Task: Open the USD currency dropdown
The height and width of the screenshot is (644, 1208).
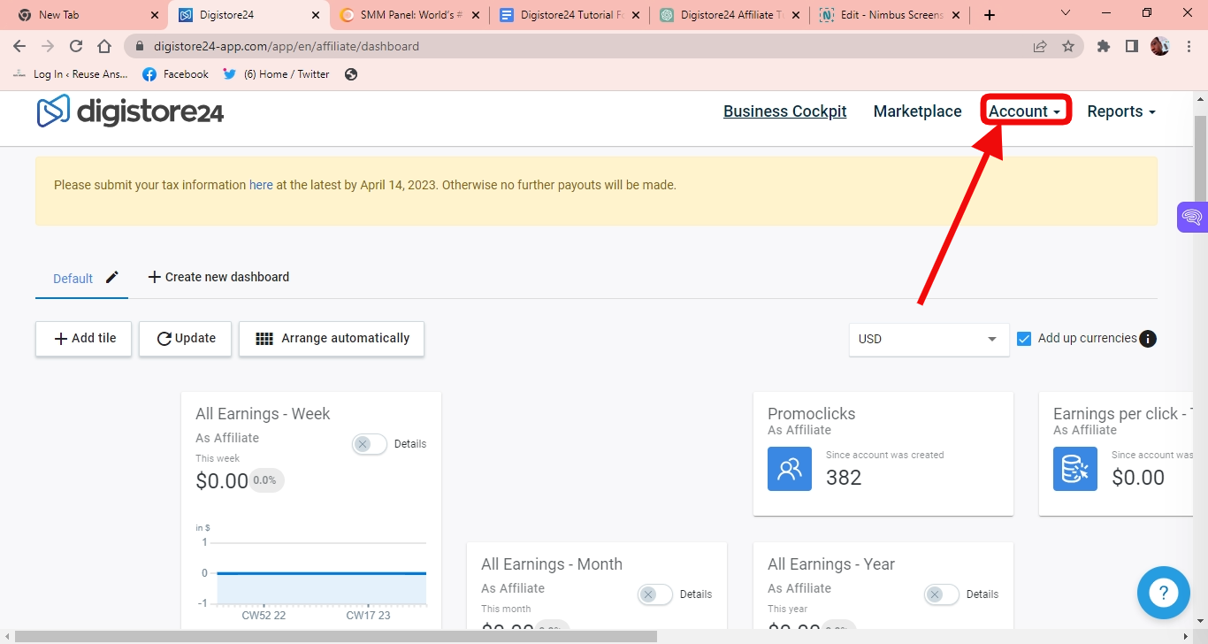Action: pyautogui.click(x=929, y=339)
